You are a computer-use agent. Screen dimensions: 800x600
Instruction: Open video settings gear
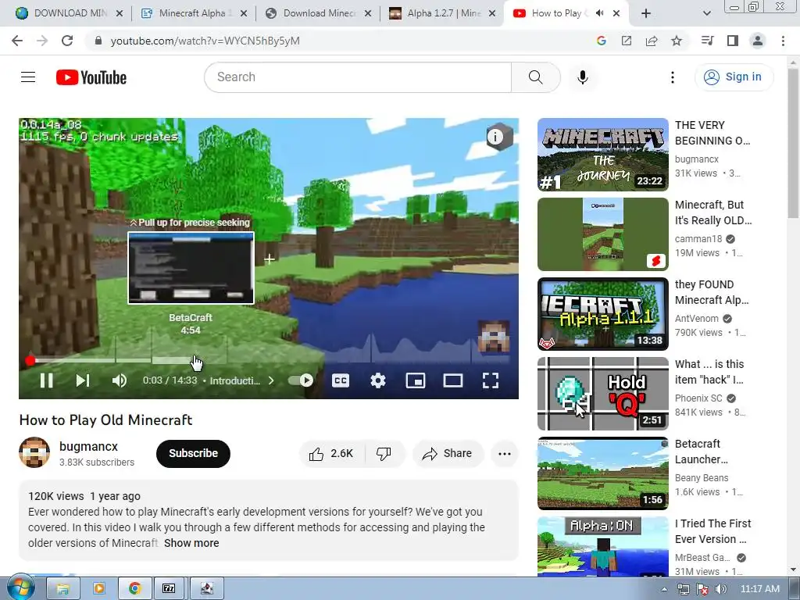pyautogui.click(x=377, y=380)
